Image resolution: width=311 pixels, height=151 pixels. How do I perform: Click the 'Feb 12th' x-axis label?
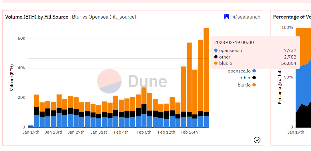pos(166,132)
